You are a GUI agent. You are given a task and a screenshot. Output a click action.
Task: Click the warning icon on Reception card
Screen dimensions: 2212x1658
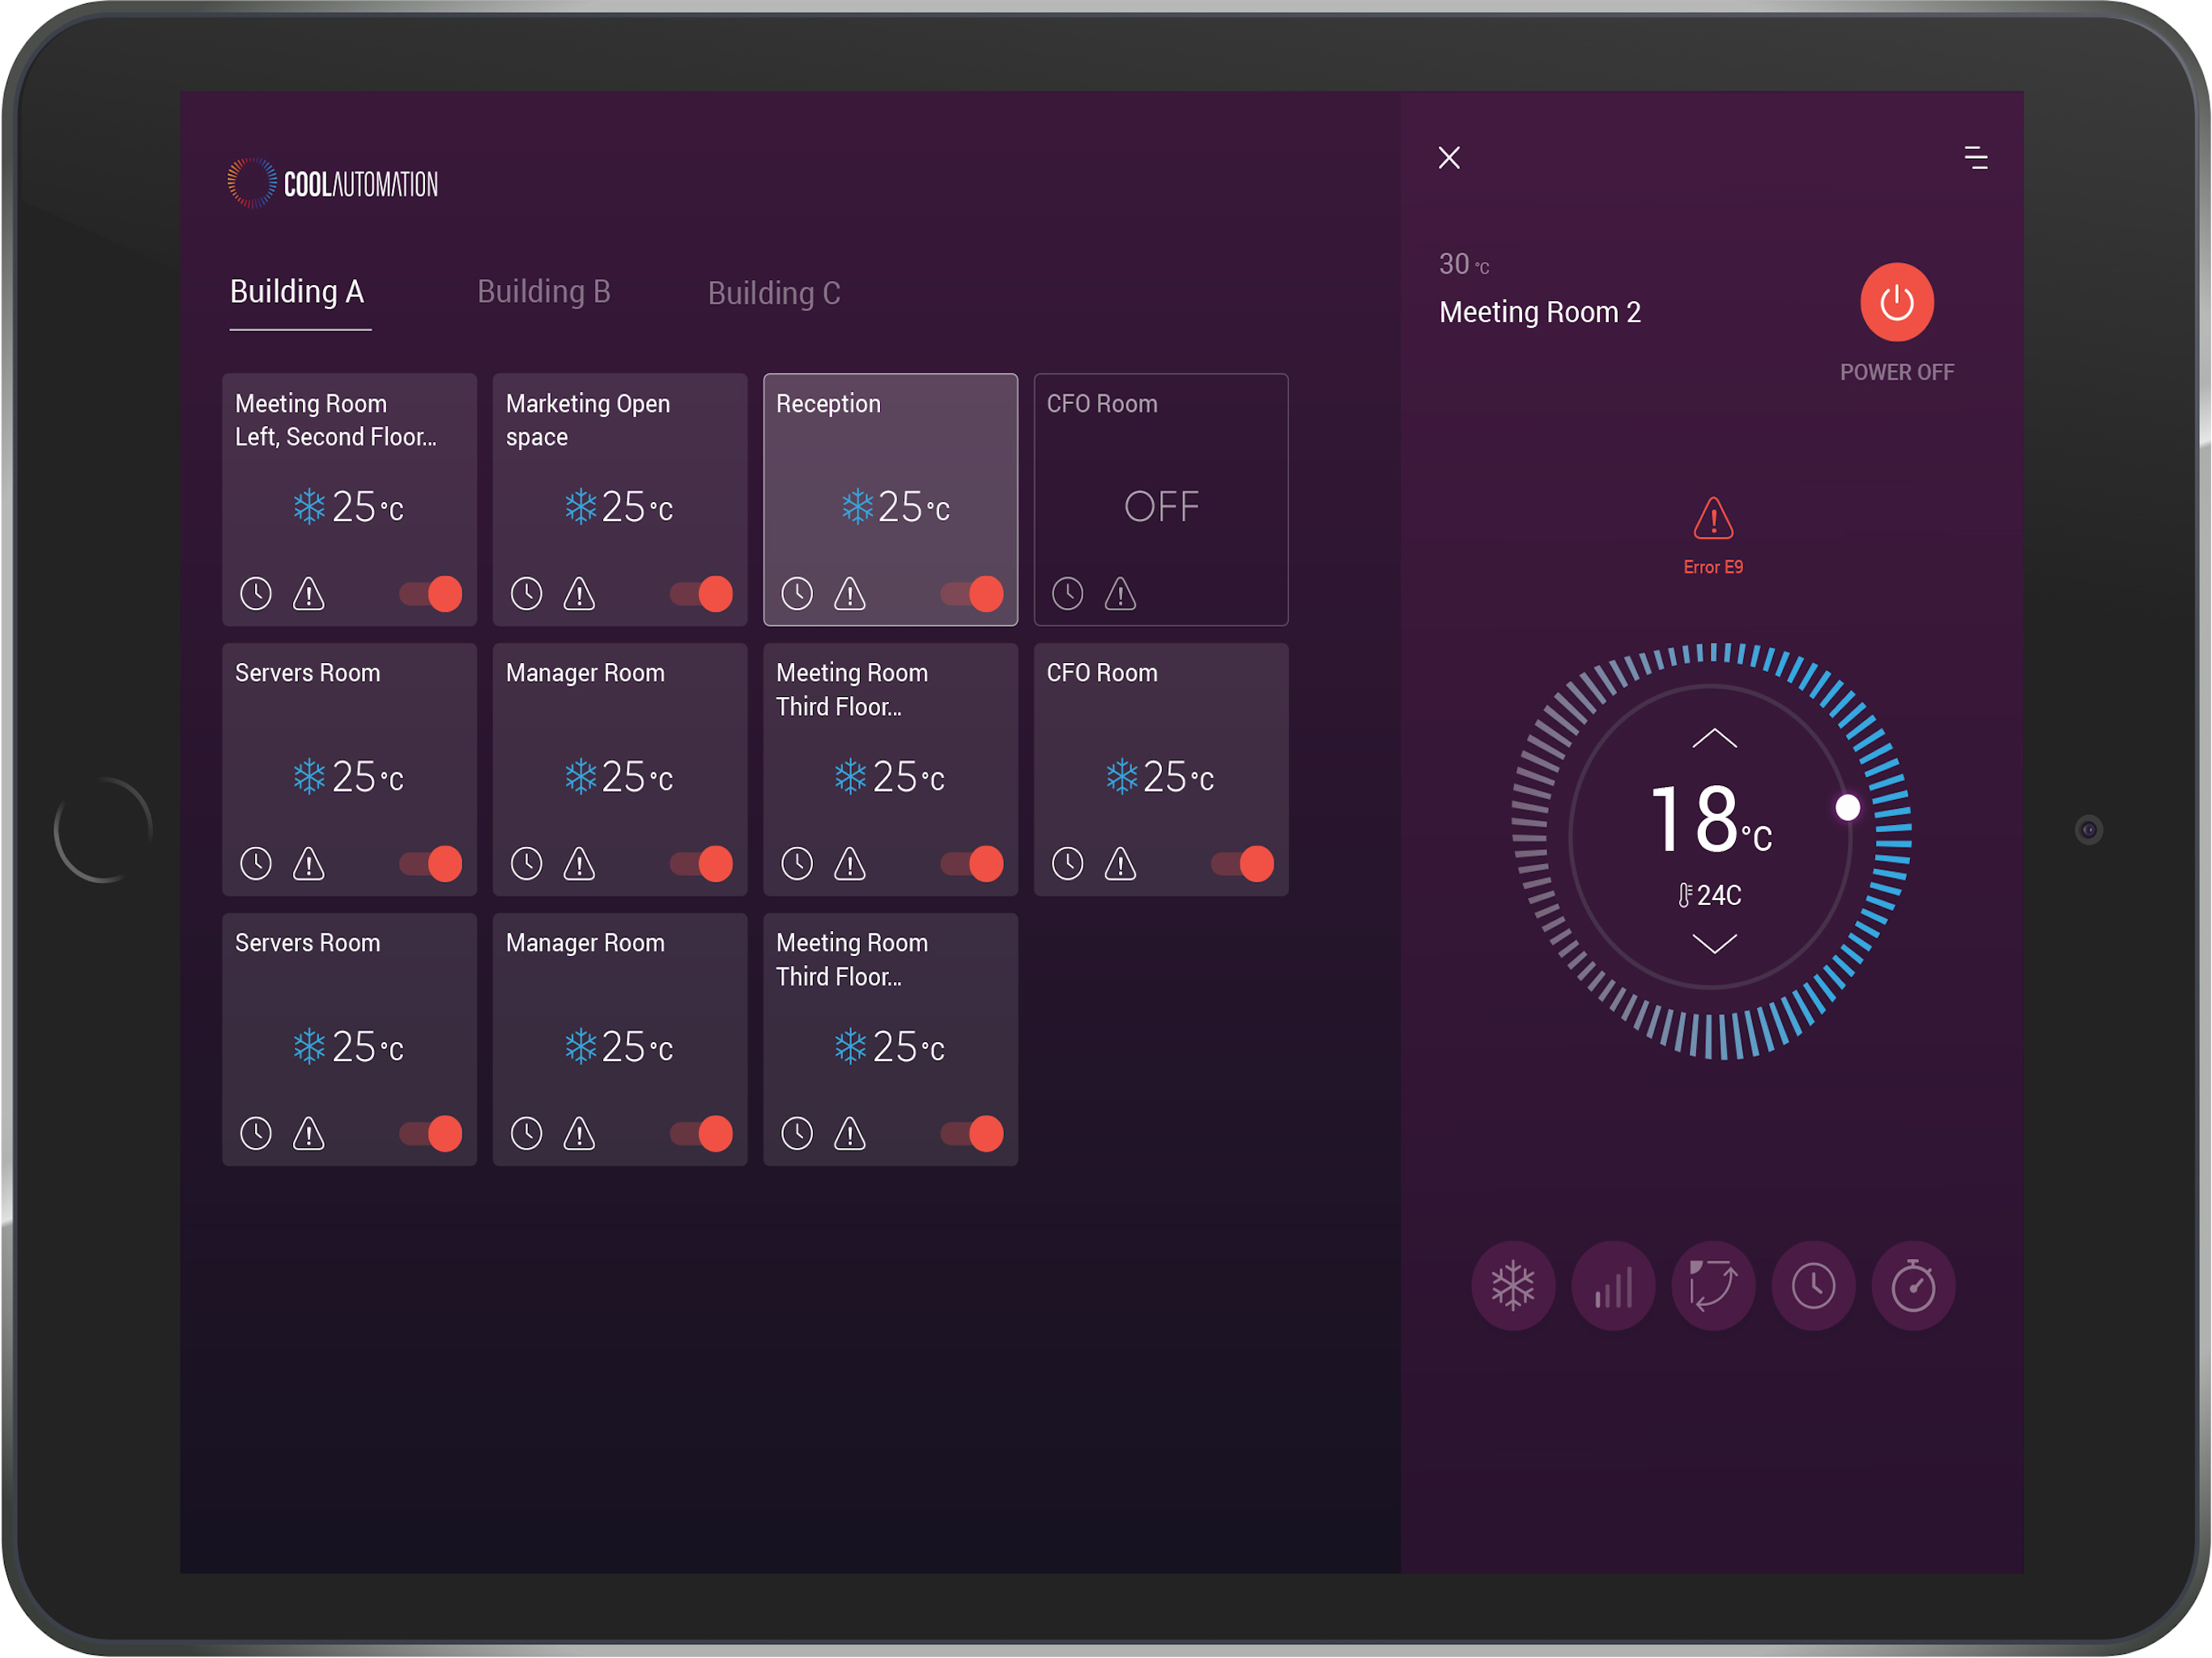pyautogui.click(x=850, y=594)
